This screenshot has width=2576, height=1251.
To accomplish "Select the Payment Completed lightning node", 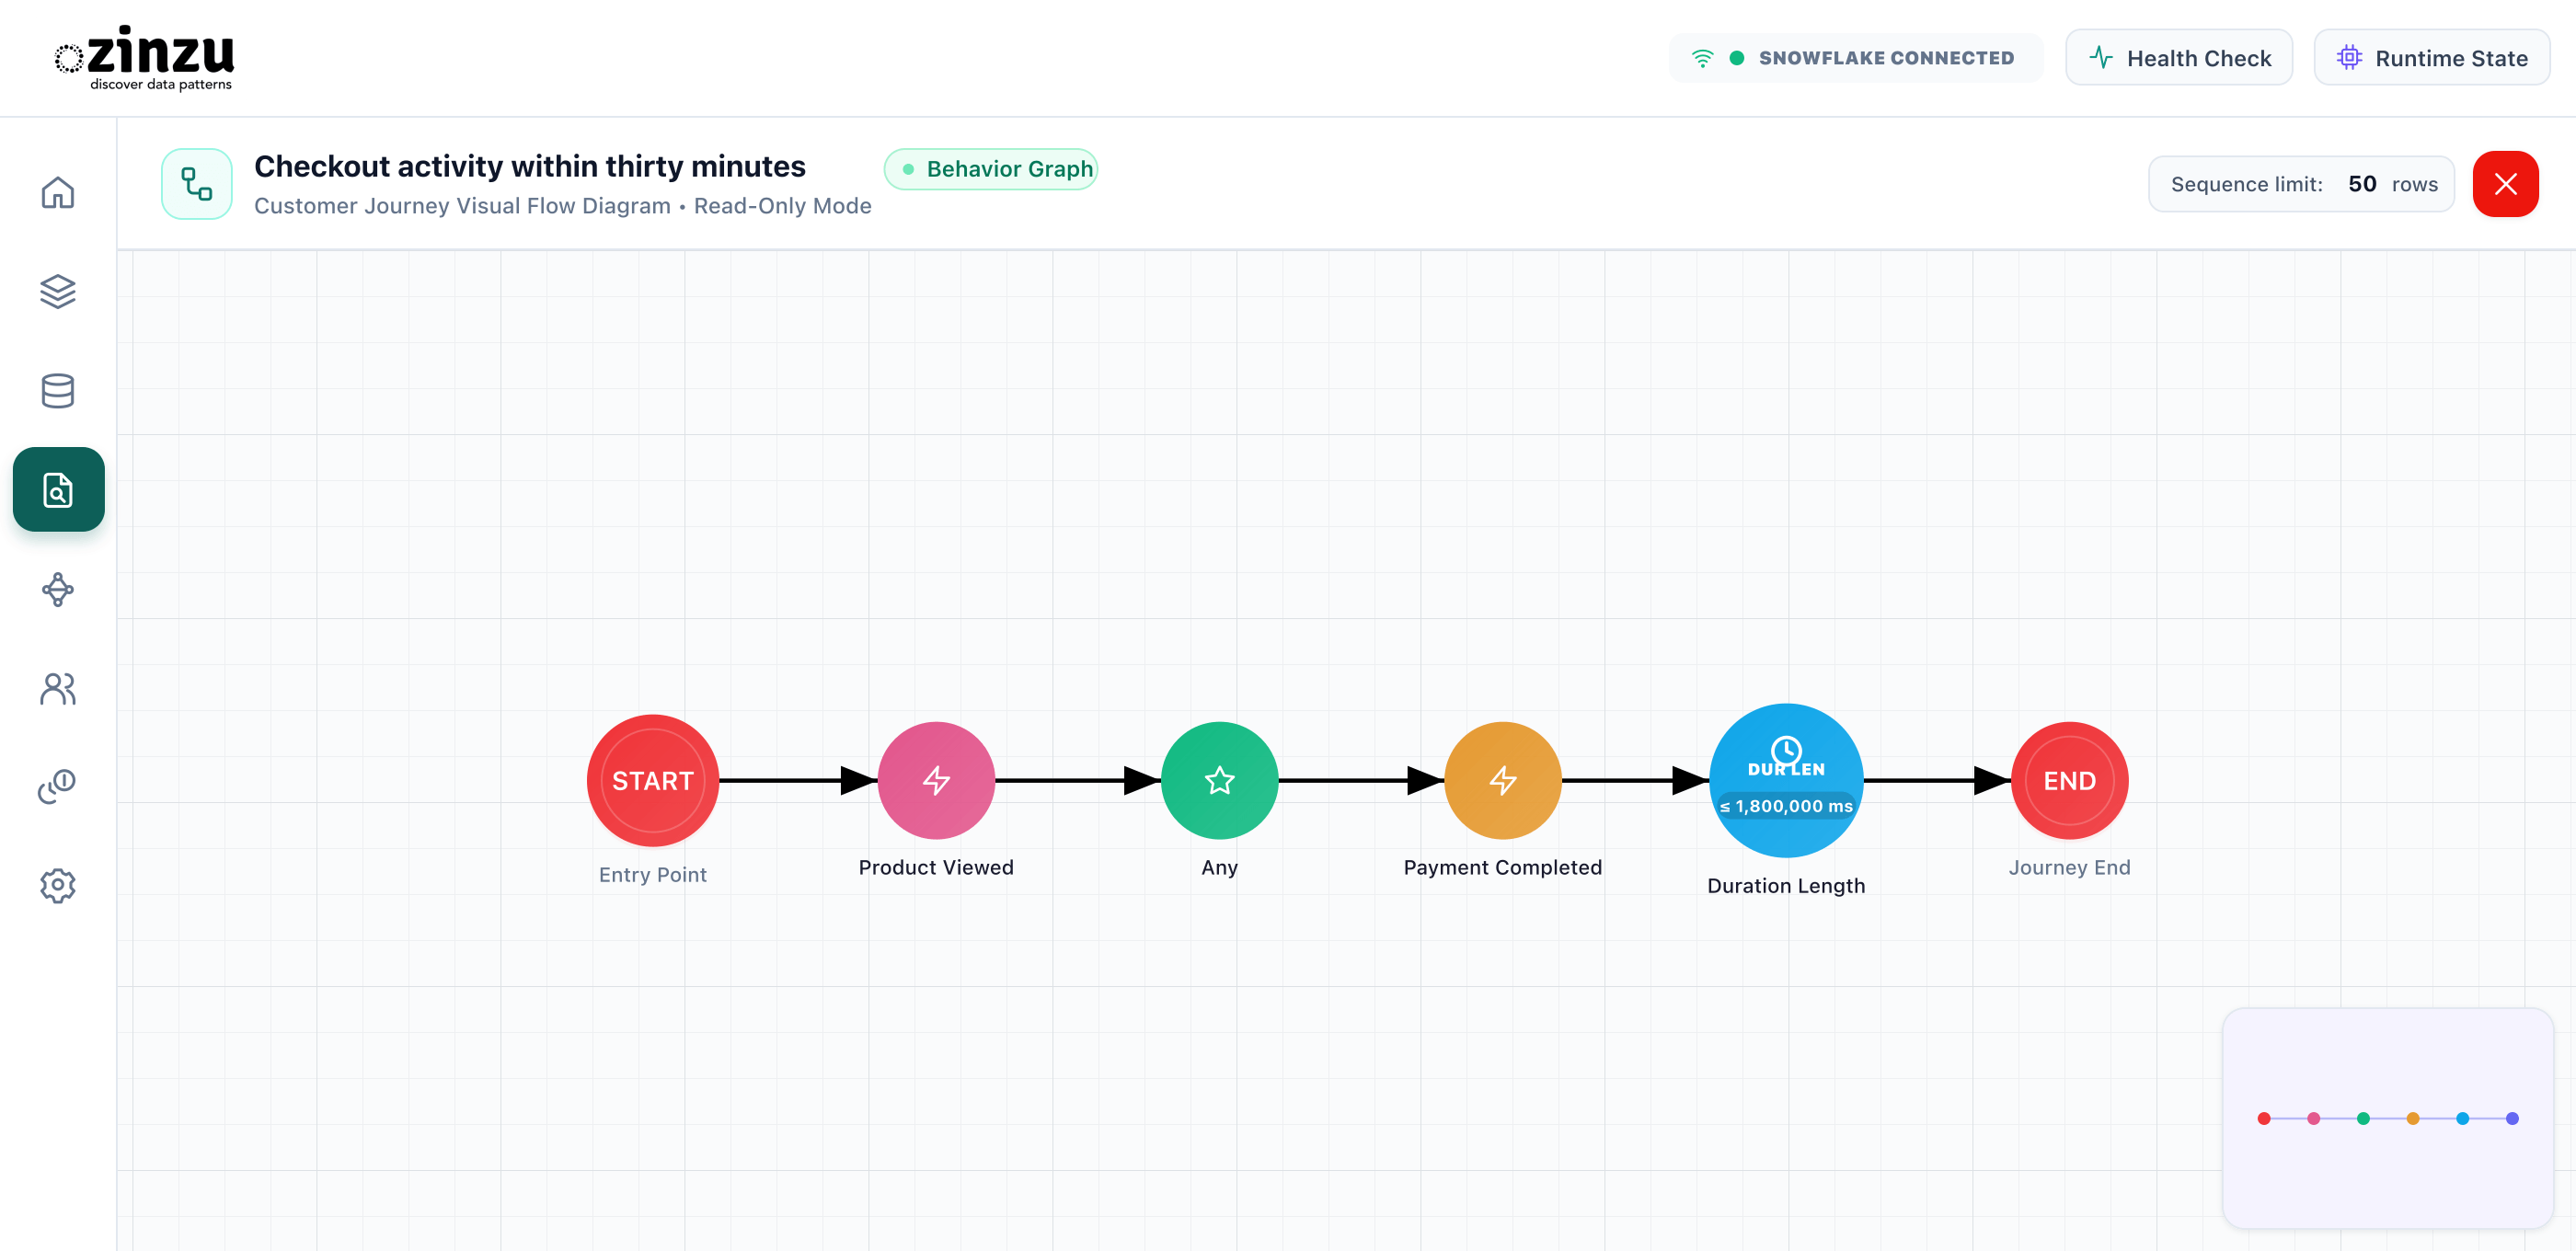I will tap(1503, 780).
